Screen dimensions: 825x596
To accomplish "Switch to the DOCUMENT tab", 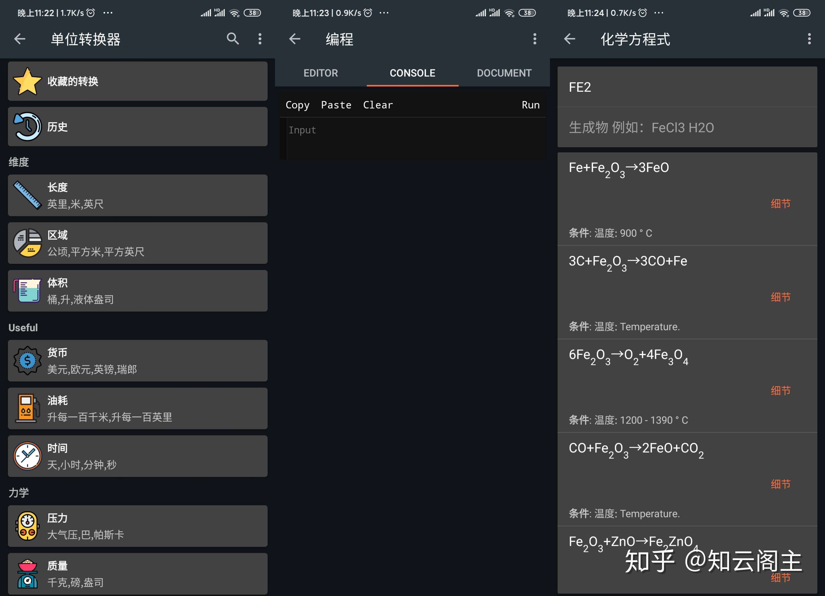I will [504, 73].
